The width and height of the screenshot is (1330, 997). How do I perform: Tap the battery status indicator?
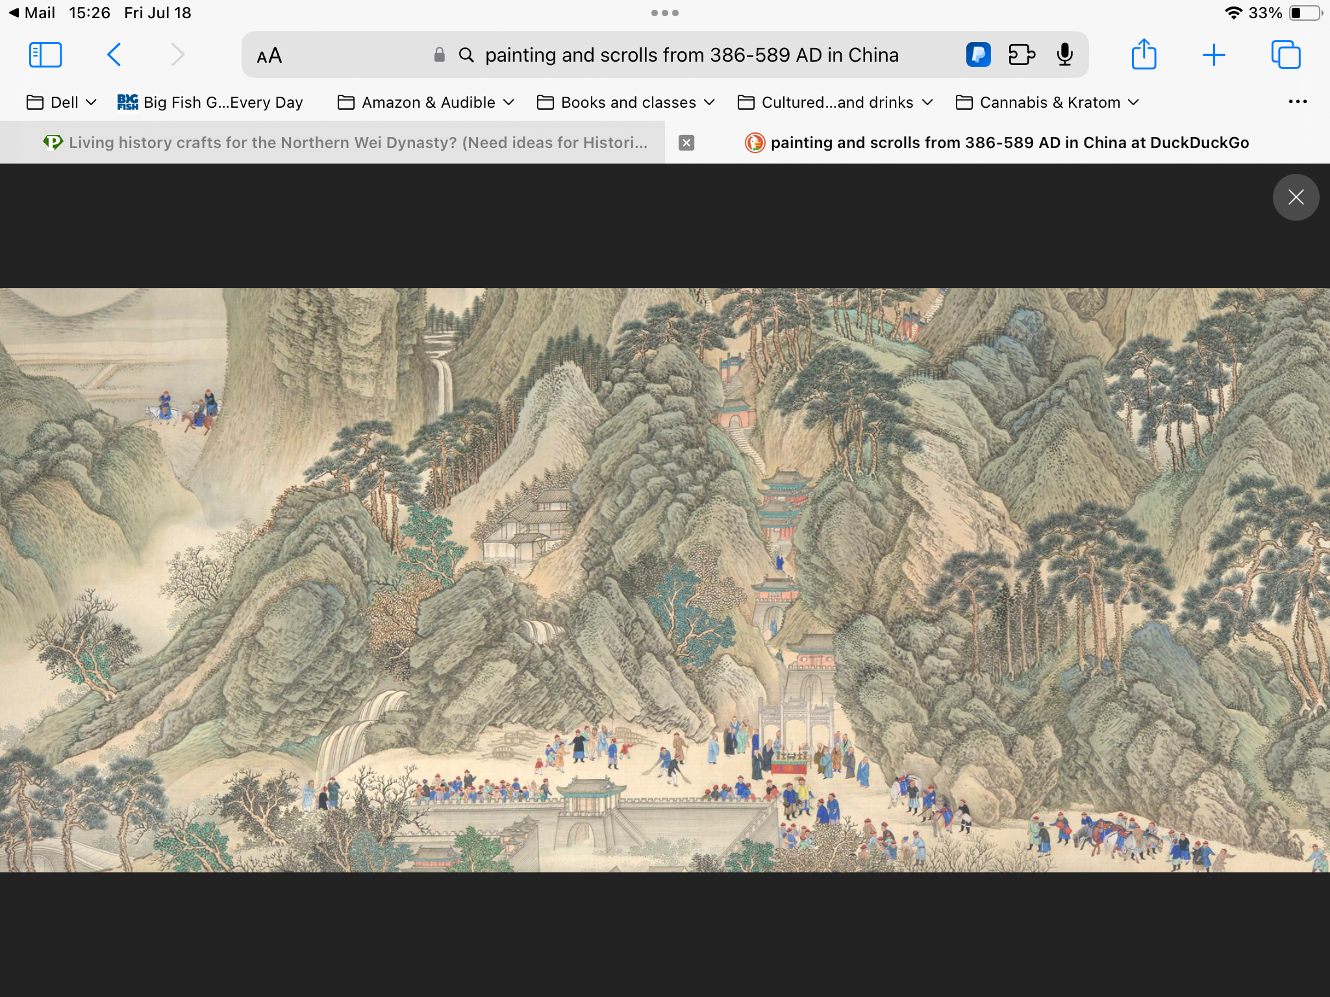tap(1306, 13)
